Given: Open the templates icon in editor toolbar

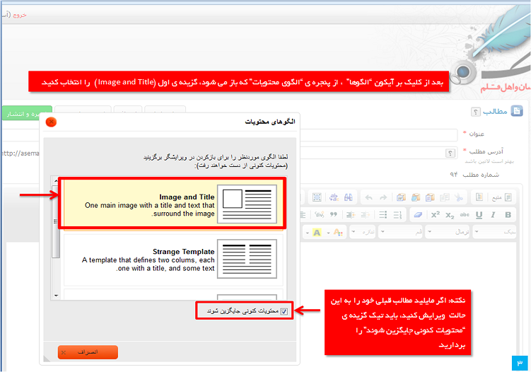Looking at the screenshot, I should 479,197.
